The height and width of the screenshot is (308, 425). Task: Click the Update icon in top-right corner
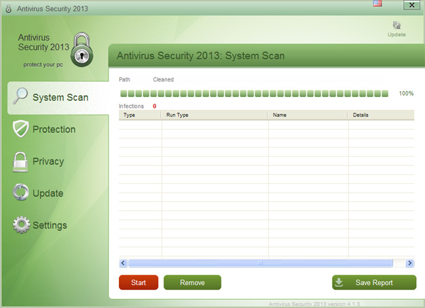pyautogui.click(x=396, y=25)
